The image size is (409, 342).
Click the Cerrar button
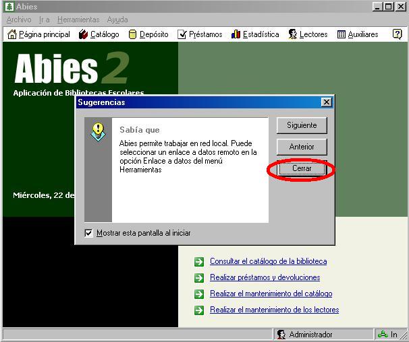[302, 169]
